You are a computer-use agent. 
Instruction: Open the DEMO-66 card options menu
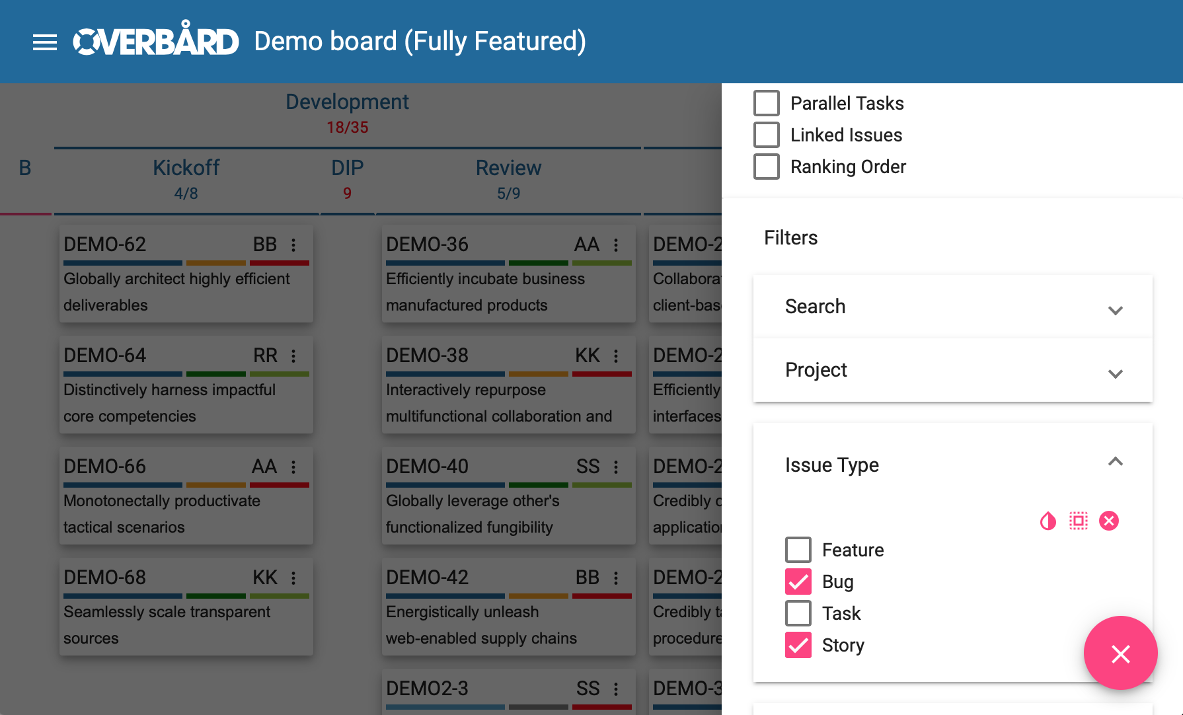tap(293, 467)
